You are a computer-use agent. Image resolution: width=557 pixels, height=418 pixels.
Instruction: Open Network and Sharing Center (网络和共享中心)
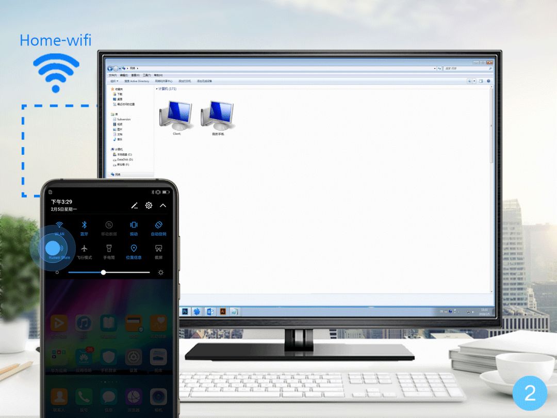tap(163, 81)
